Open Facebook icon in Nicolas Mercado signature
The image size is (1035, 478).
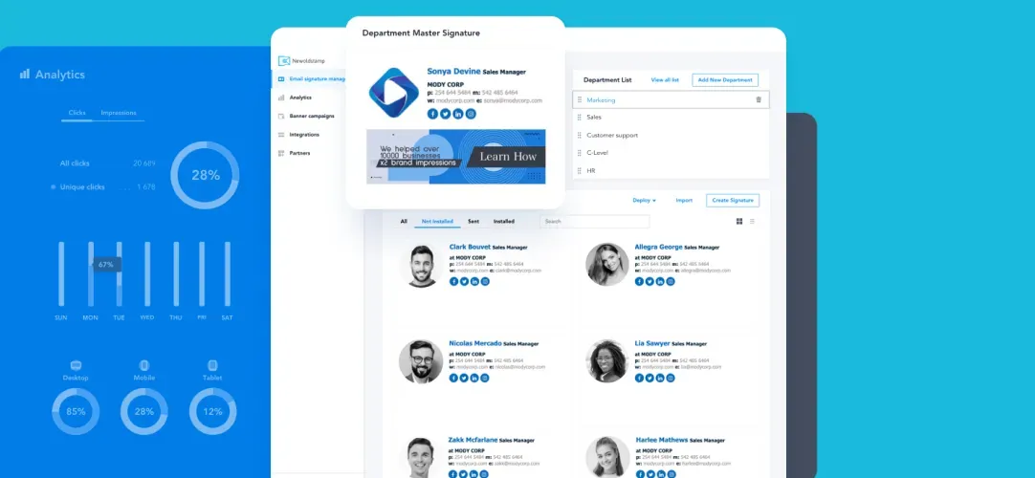pyautogui.click(x=453, y=379)
